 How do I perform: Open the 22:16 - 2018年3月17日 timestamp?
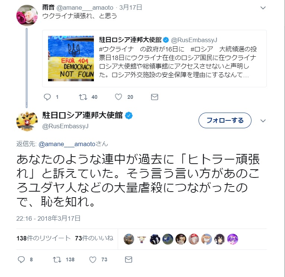click(48, 218)
